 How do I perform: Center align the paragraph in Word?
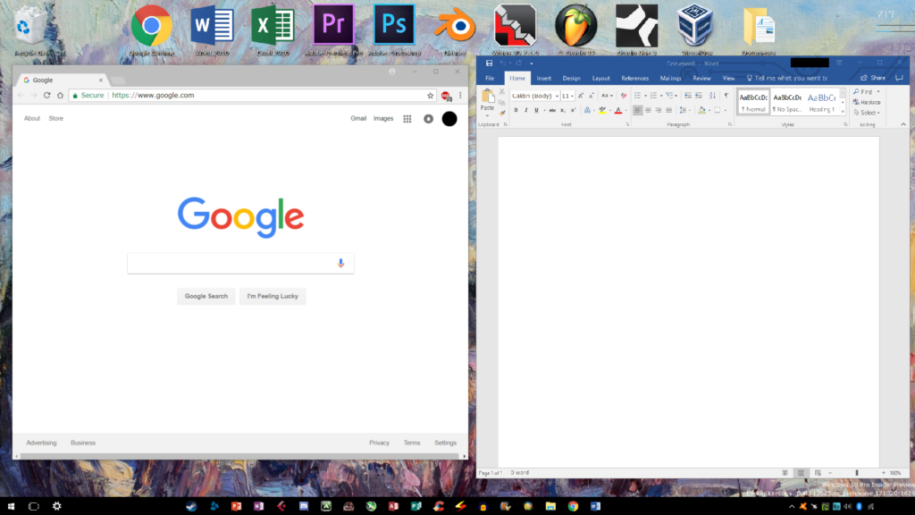click(x=648, y=110)
